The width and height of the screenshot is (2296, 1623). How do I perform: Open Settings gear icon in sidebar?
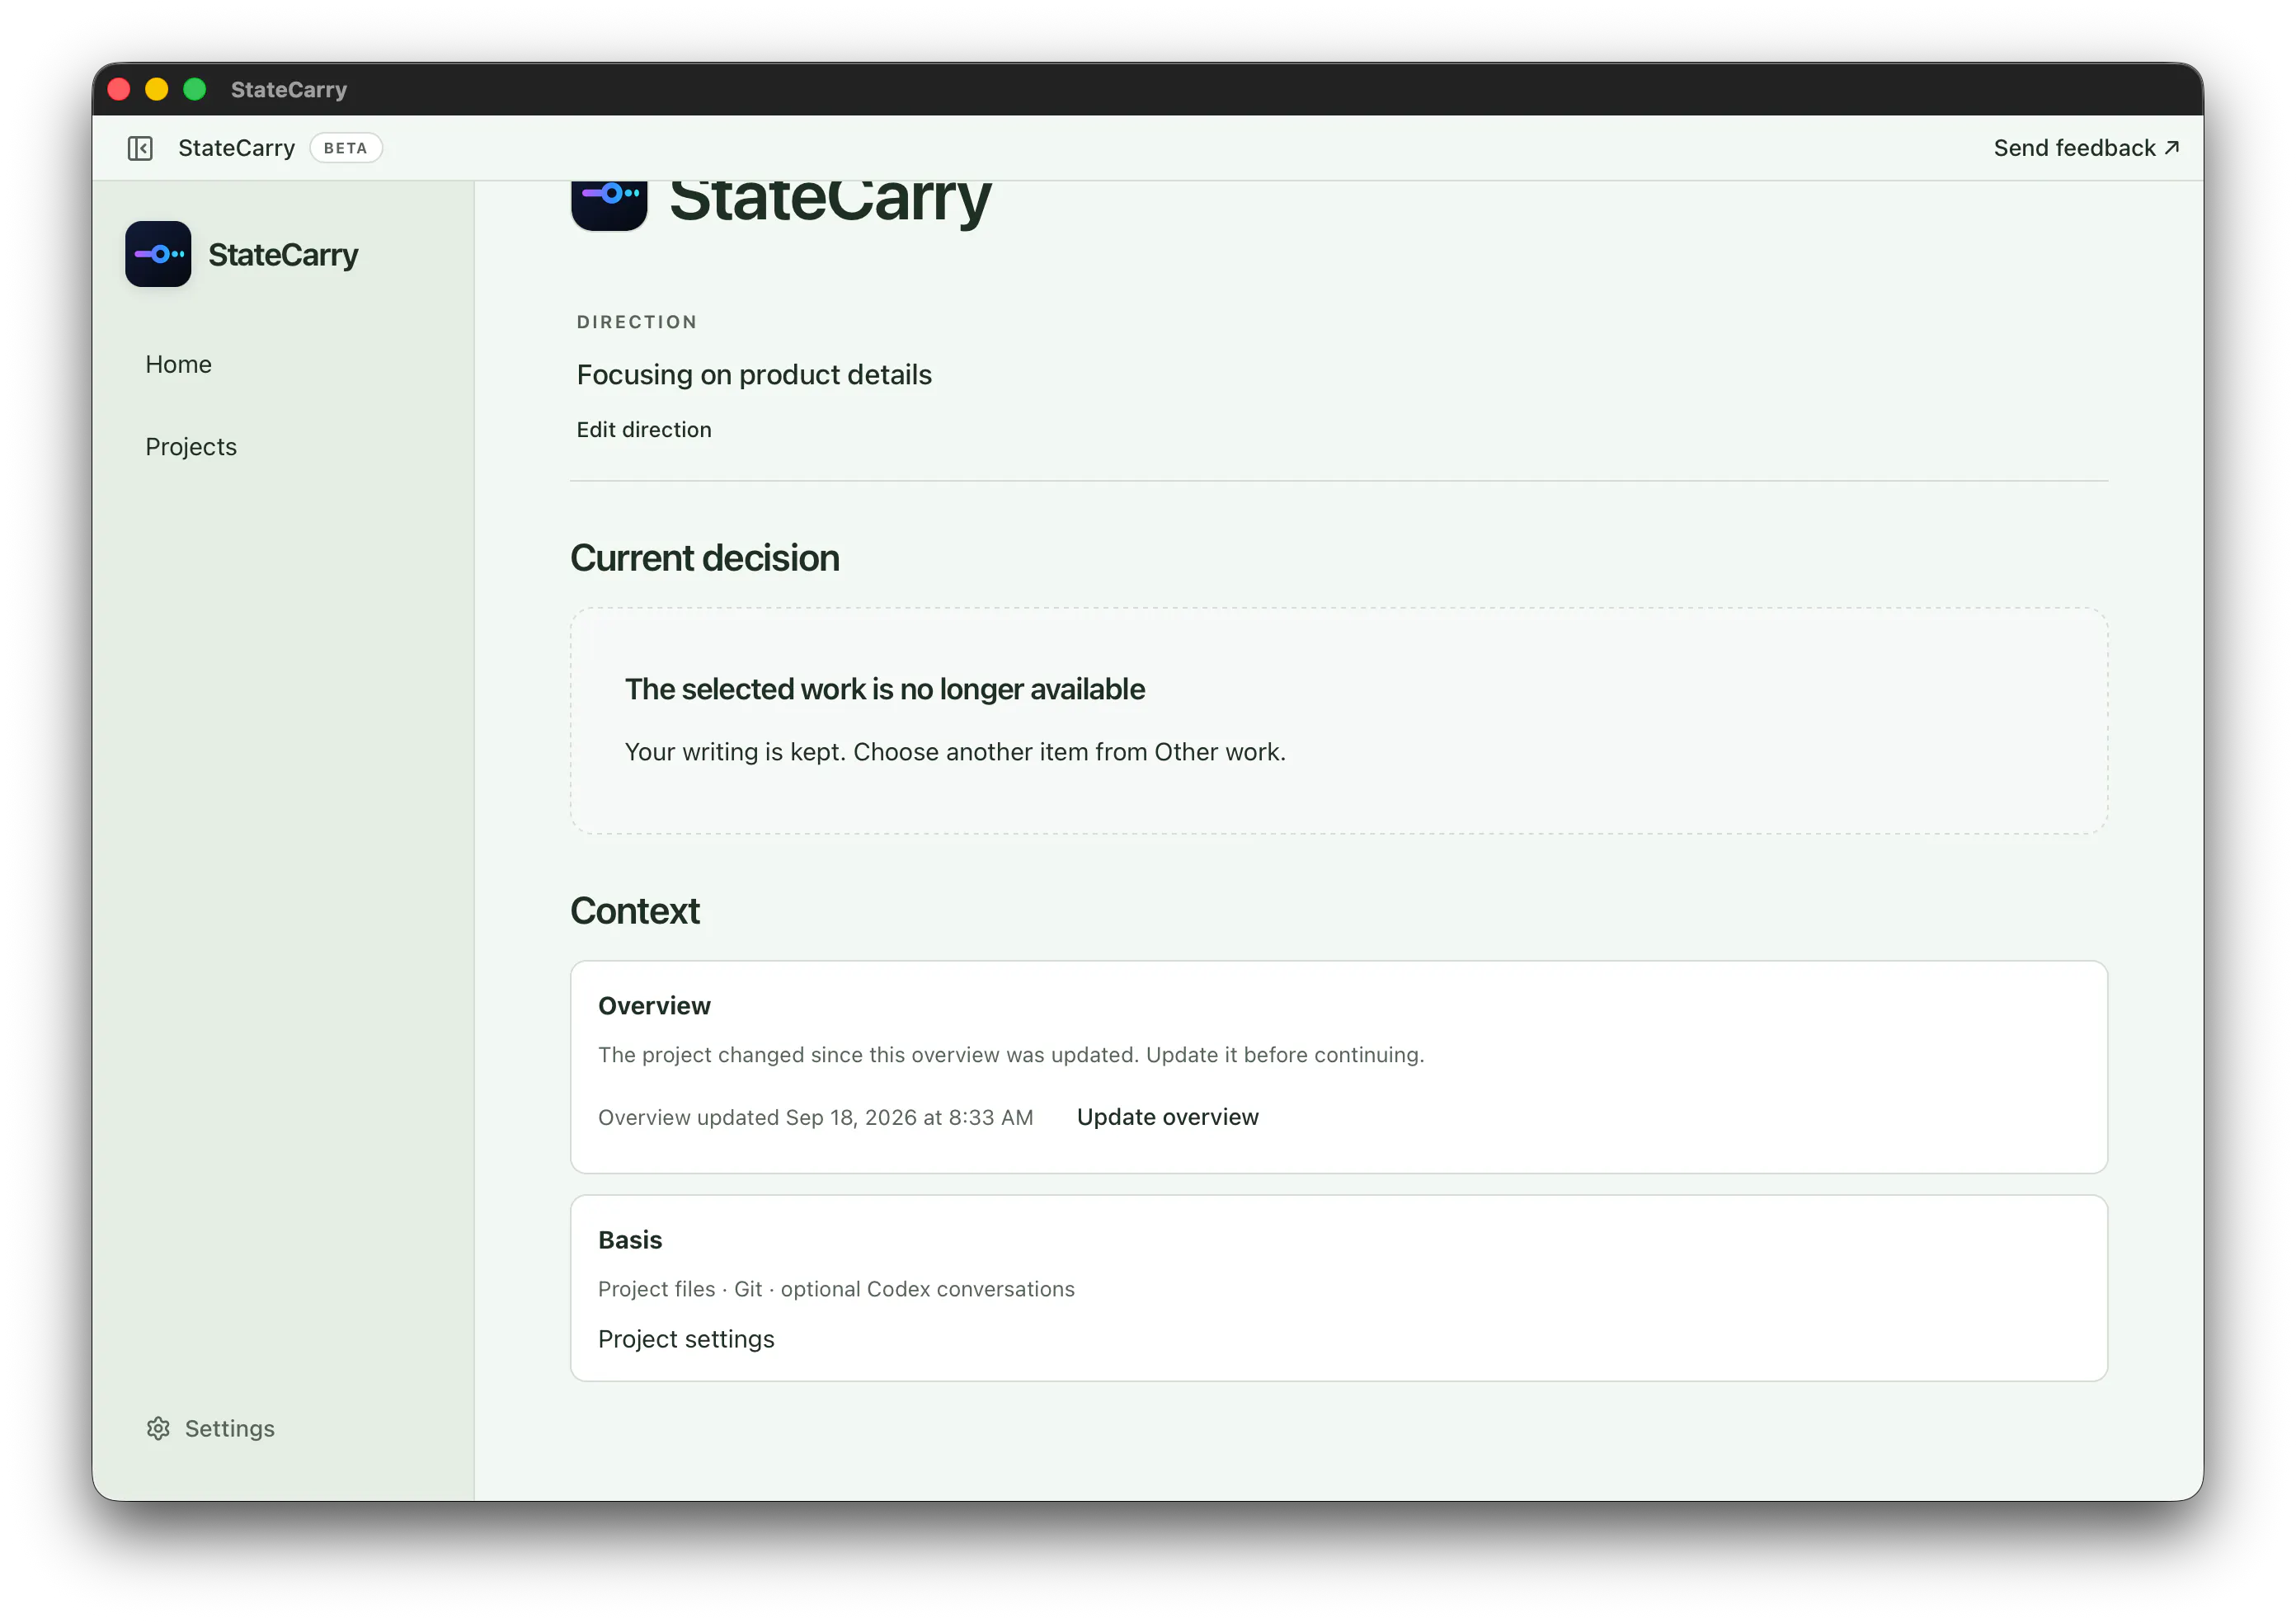158,1428
